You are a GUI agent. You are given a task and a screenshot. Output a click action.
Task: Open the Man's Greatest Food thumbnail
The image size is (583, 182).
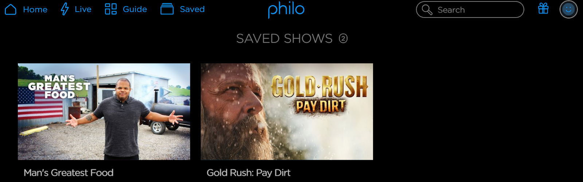click(x=104, y=112)
